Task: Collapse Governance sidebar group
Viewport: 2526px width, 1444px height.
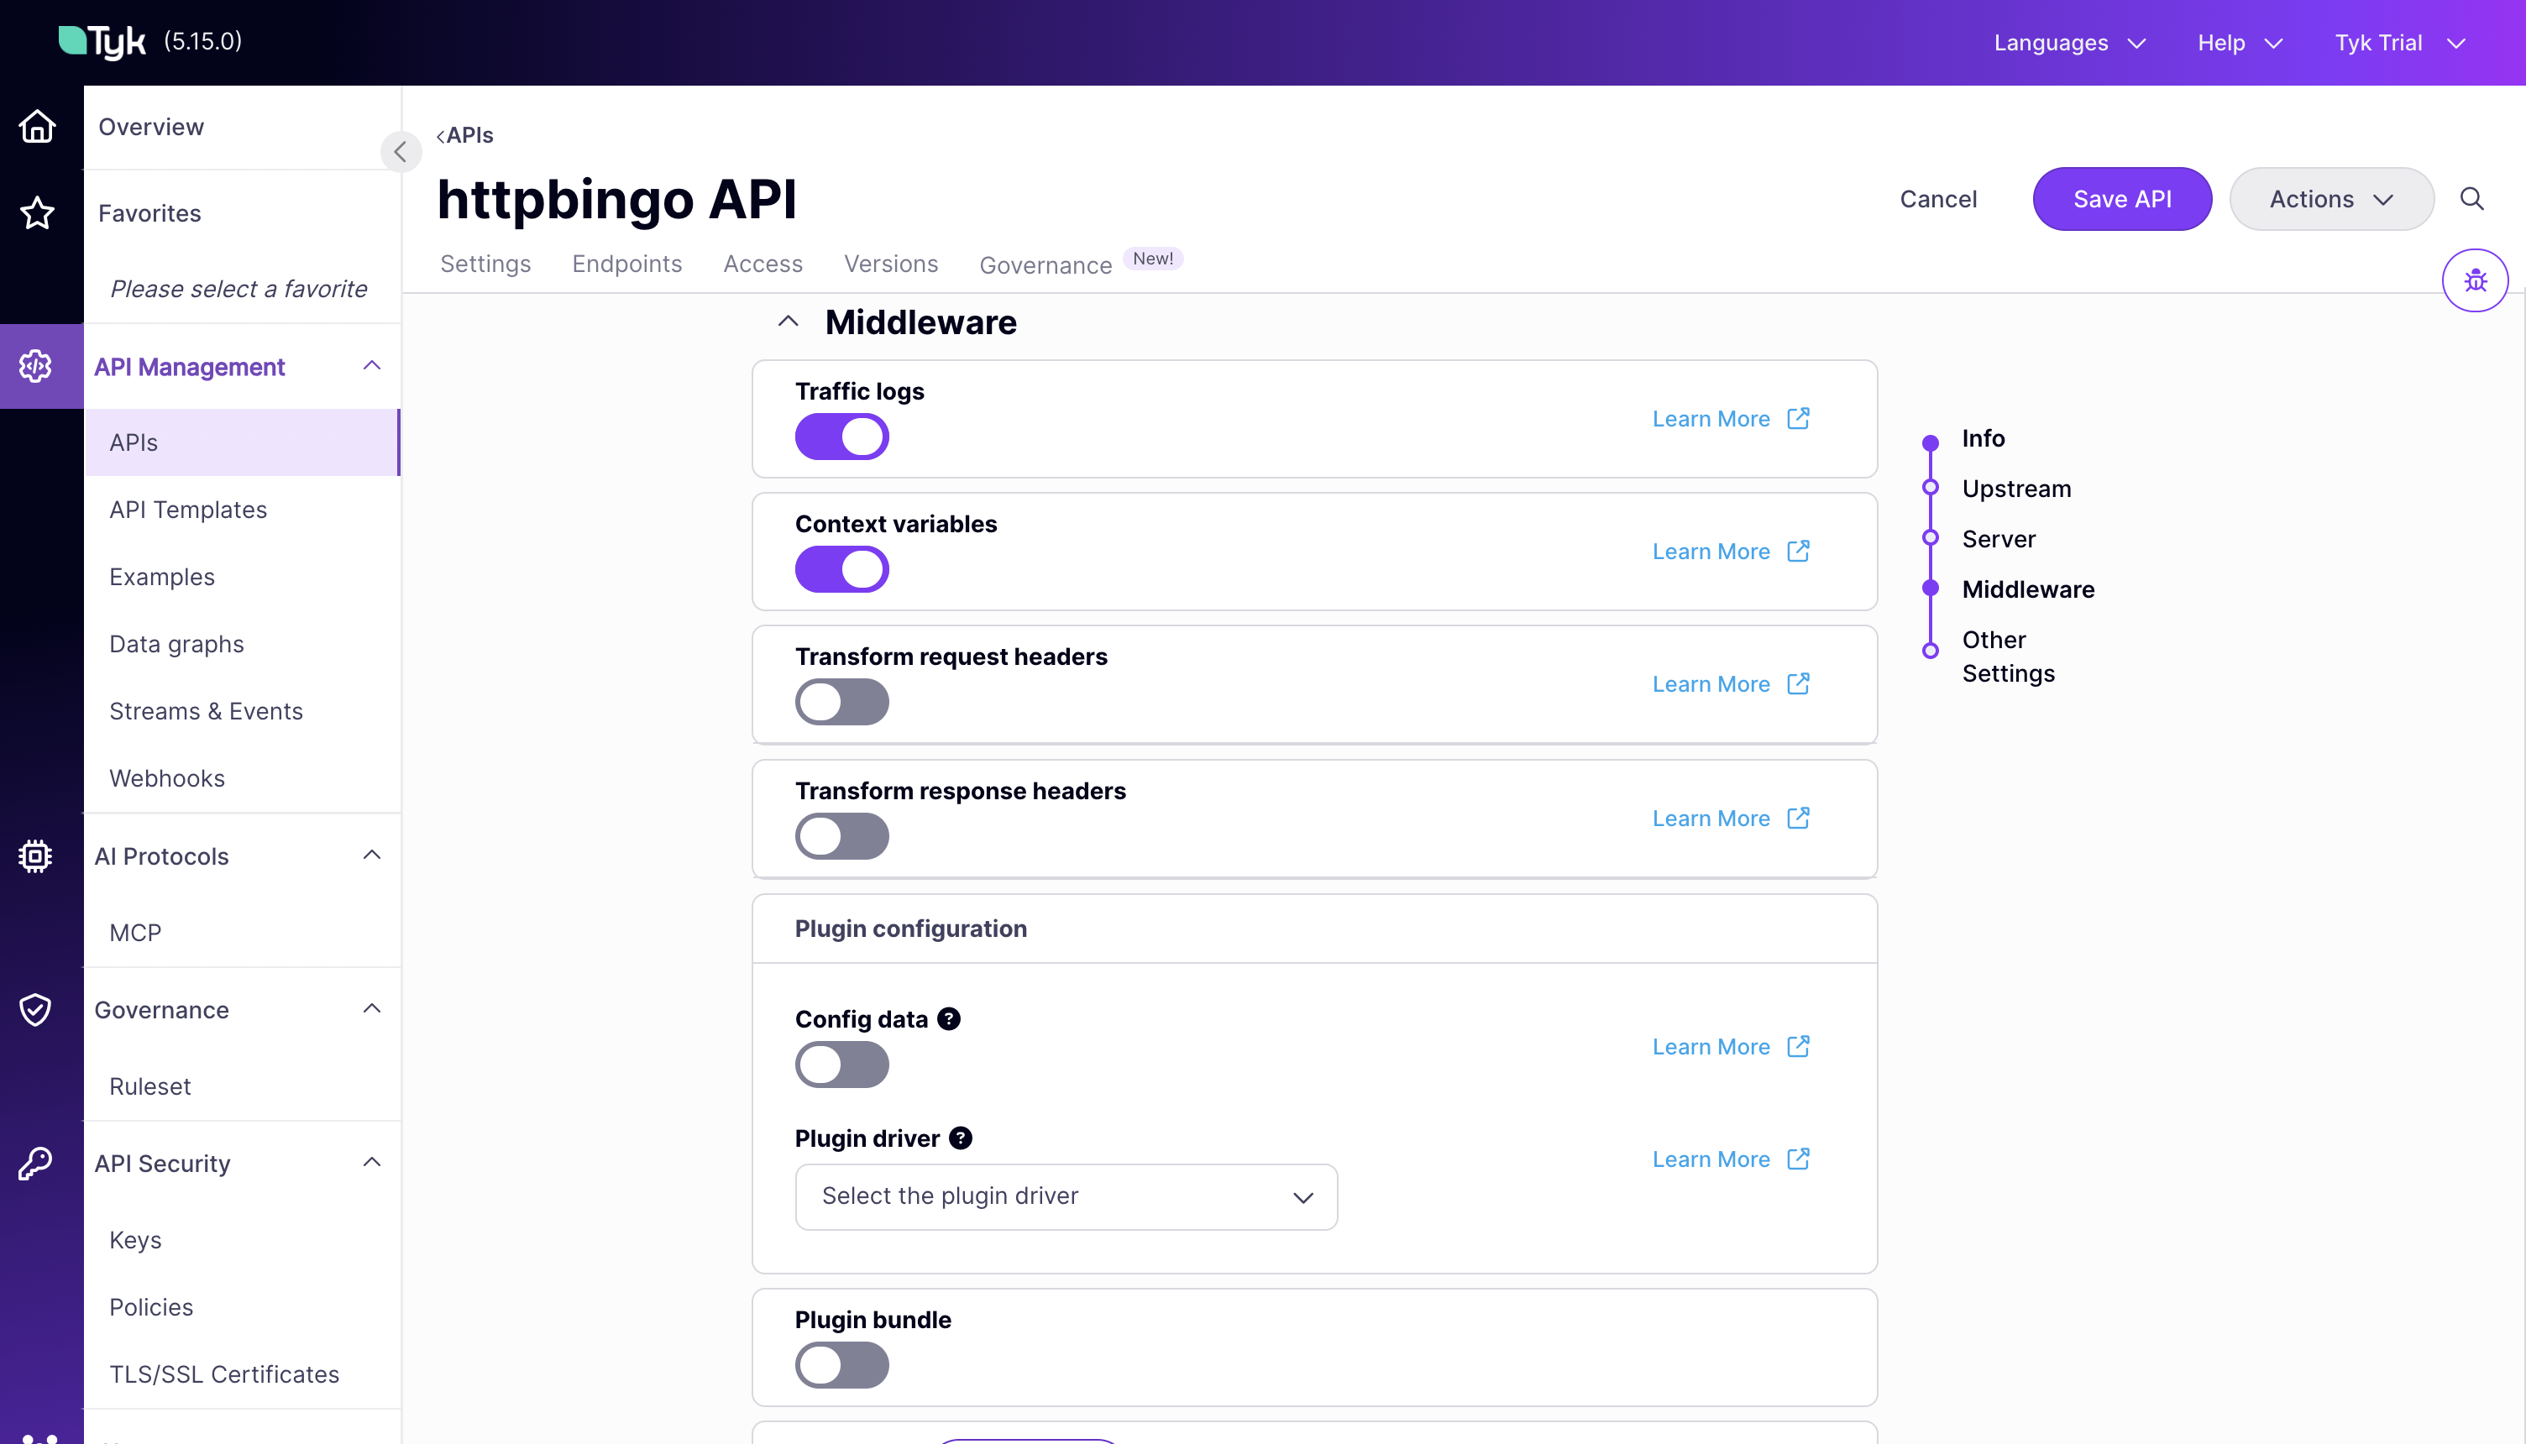Action: tap(372, 1008)
